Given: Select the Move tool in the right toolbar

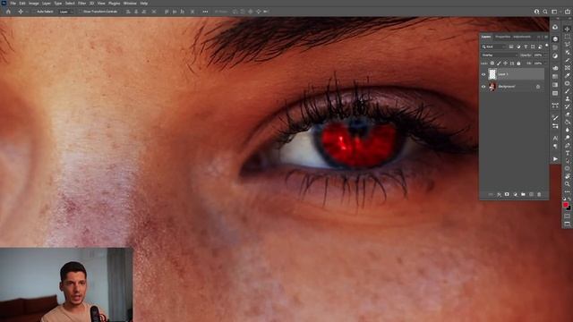Looking at the screenshot, I should (x=567, y=29).
